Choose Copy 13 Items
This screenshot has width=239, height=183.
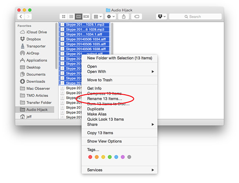point(119,133)
